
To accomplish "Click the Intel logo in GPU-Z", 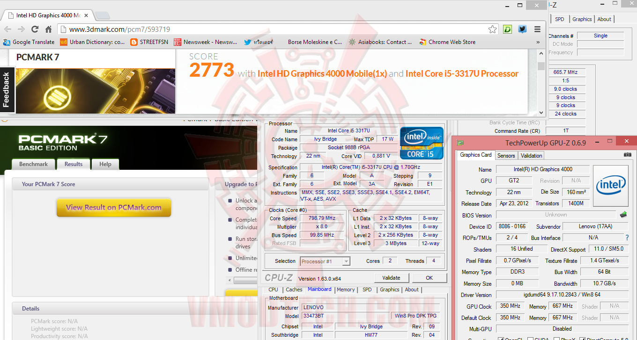I will [611, 186].
